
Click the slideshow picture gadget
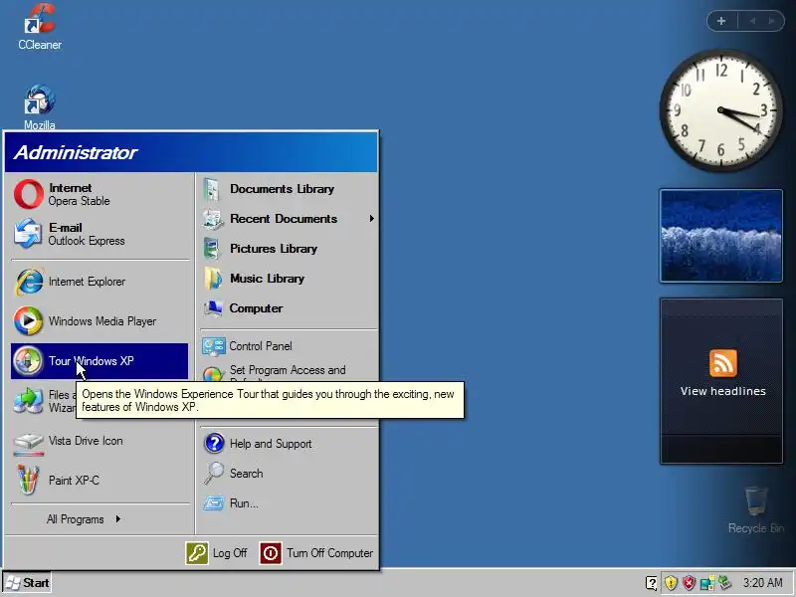tap(720, 236)
